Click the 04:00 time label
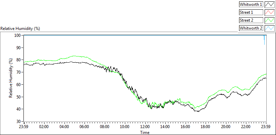 coord(64,127)
